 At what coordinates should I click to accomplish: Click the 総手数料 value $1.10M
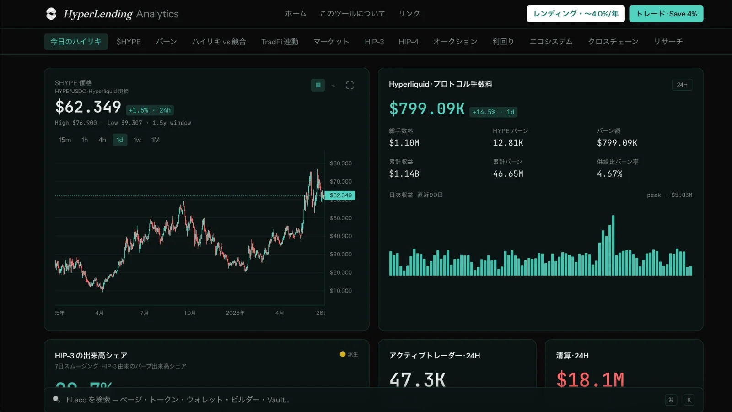point(404,143)
